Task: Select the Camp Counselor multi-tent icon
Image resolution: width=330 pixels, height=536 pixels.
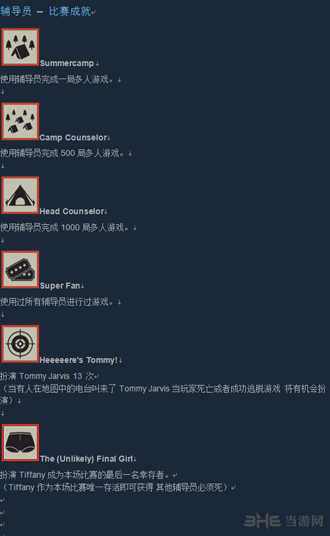Action: point(20,121)
